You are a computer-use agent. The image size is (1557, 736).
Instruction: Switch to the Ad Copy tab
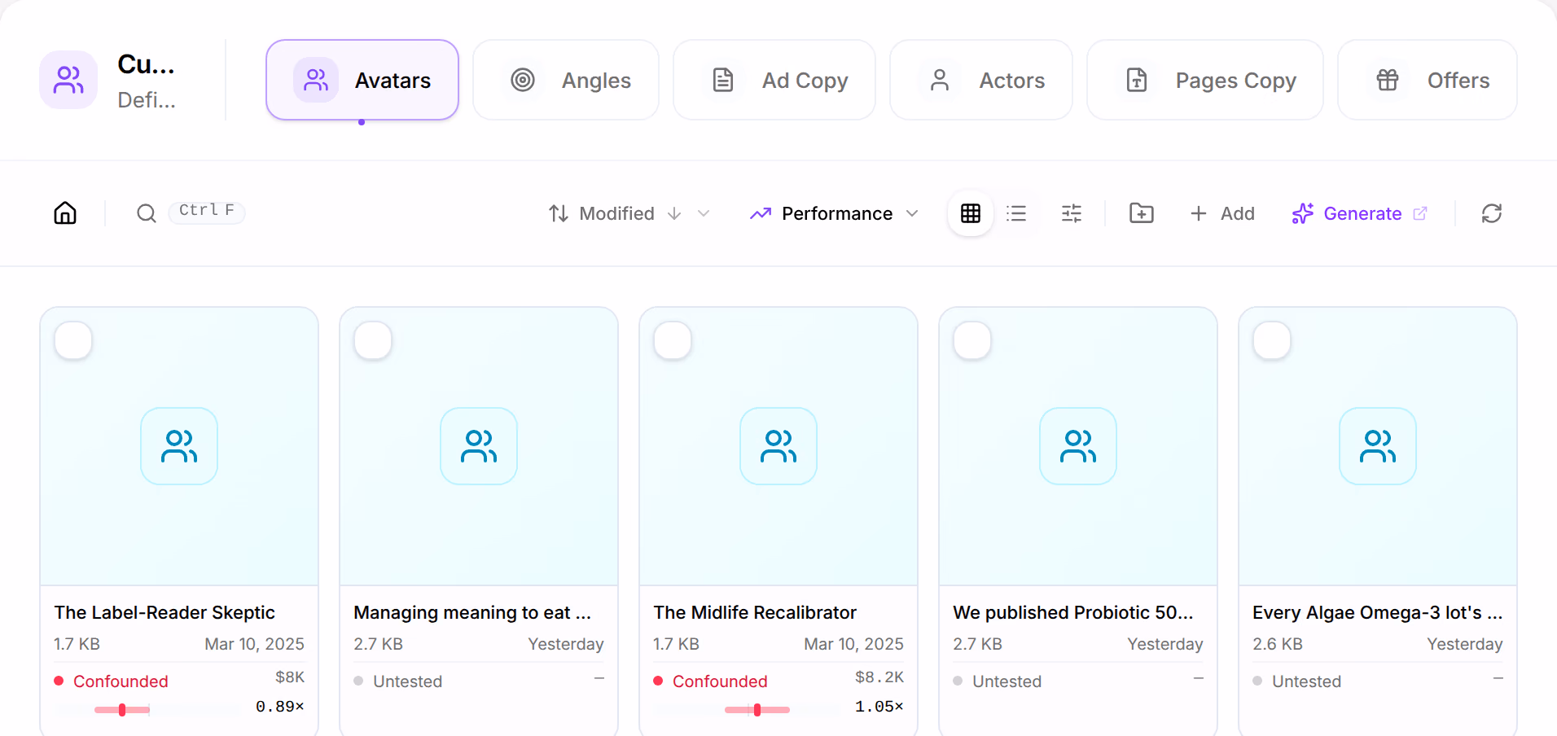[x=774, y=80]
